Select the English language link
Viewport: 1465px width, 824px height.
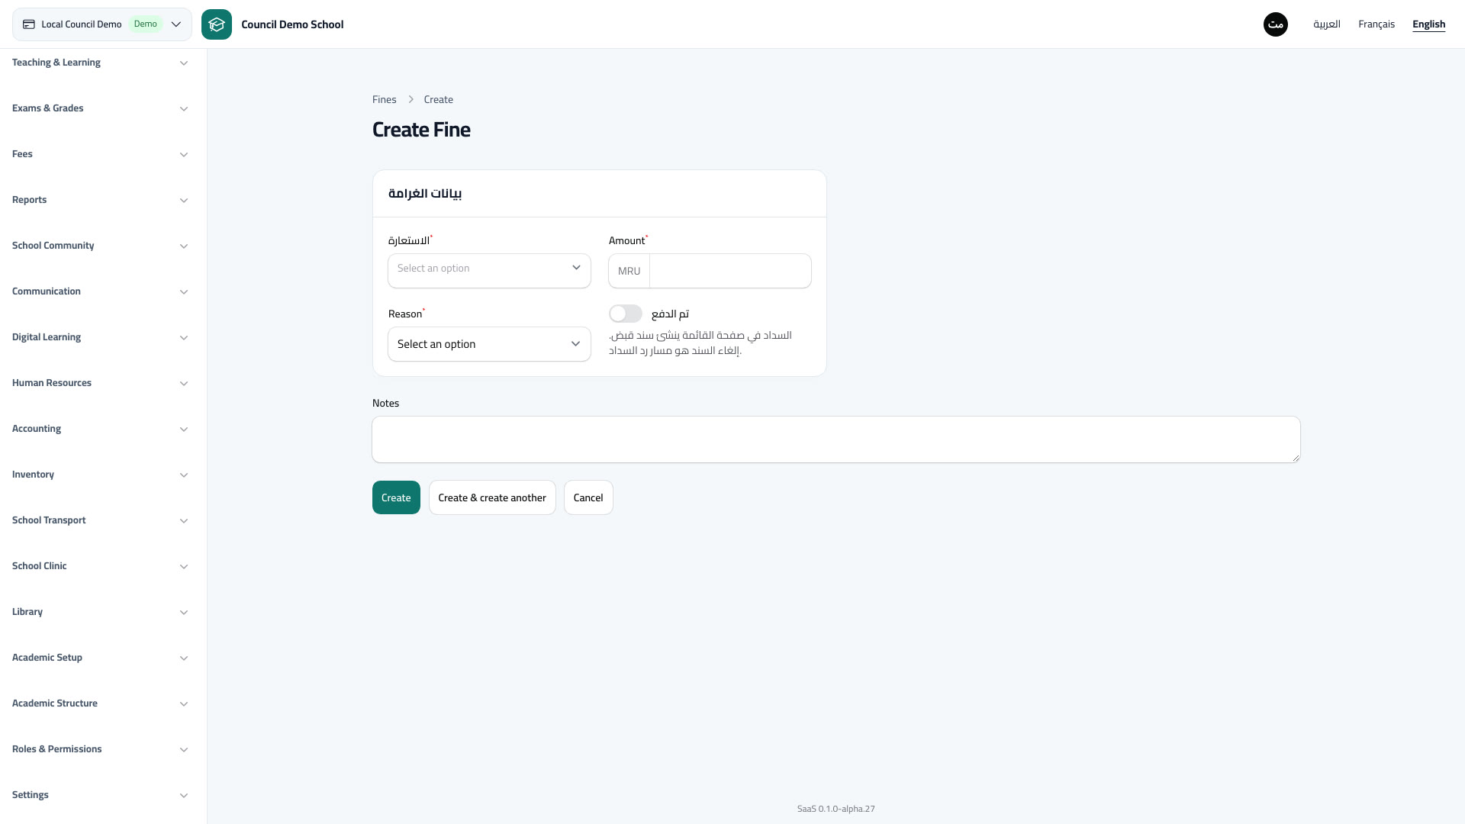1428,24
